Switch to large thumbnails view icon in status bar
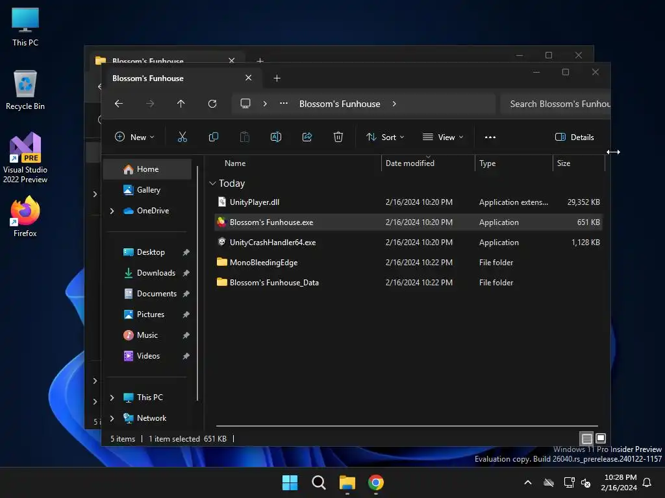The height and width of the screenshot is (498, 665). coord(601,438)
